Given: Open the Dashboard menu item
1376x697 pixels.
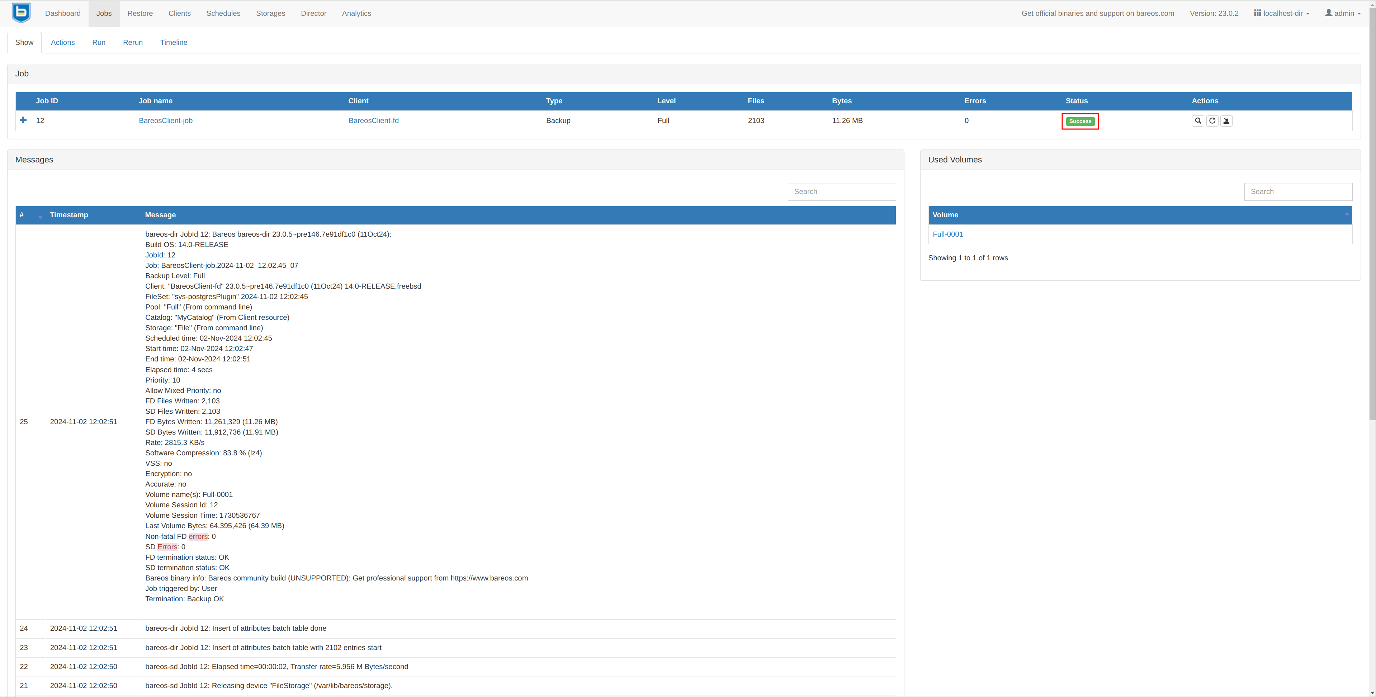Looking at the screenshot, I should pyautogui.click(x=62, y=13).
